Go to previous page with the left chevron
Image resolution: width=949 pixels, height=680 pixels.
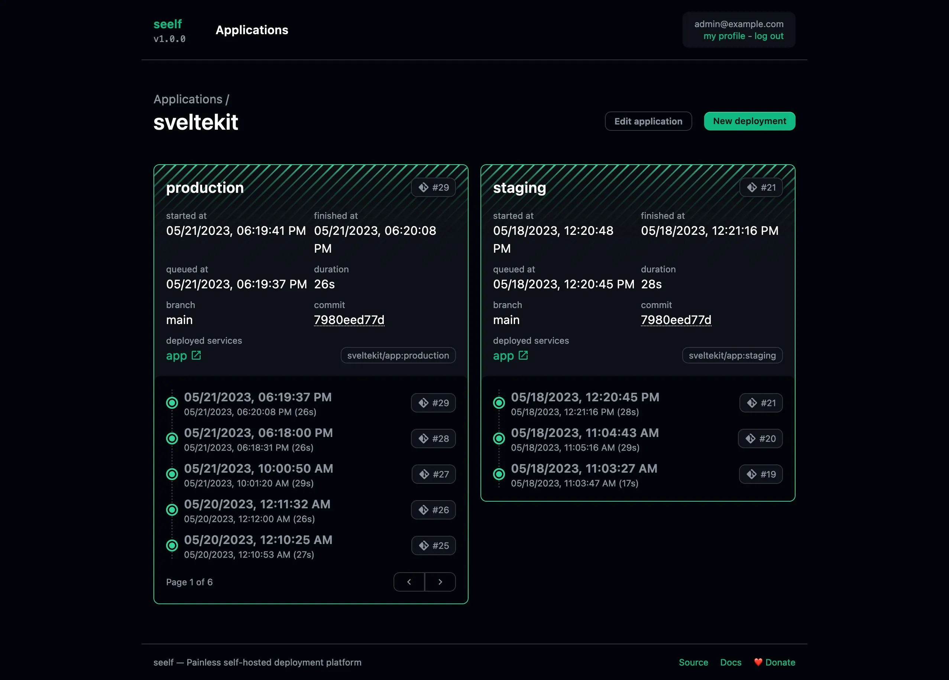coord(409,582)
